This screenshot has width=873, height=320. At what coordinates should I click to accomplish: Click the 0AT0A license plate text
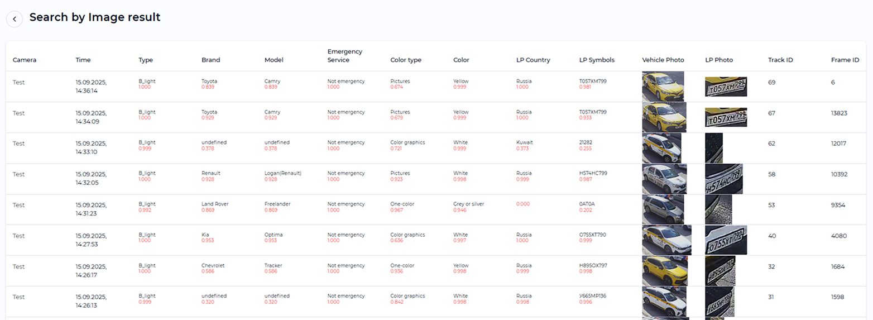(587, 204)
